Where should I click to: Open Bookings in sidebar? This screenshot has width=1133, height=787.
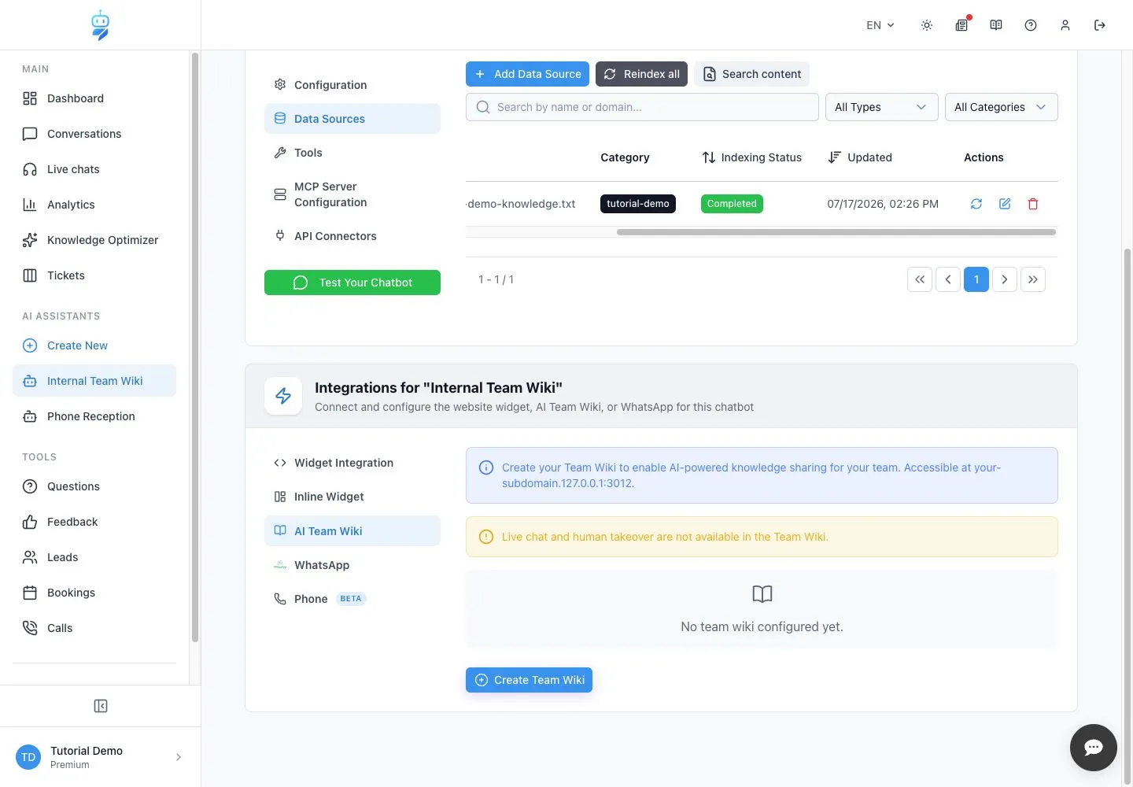[94, 593]
